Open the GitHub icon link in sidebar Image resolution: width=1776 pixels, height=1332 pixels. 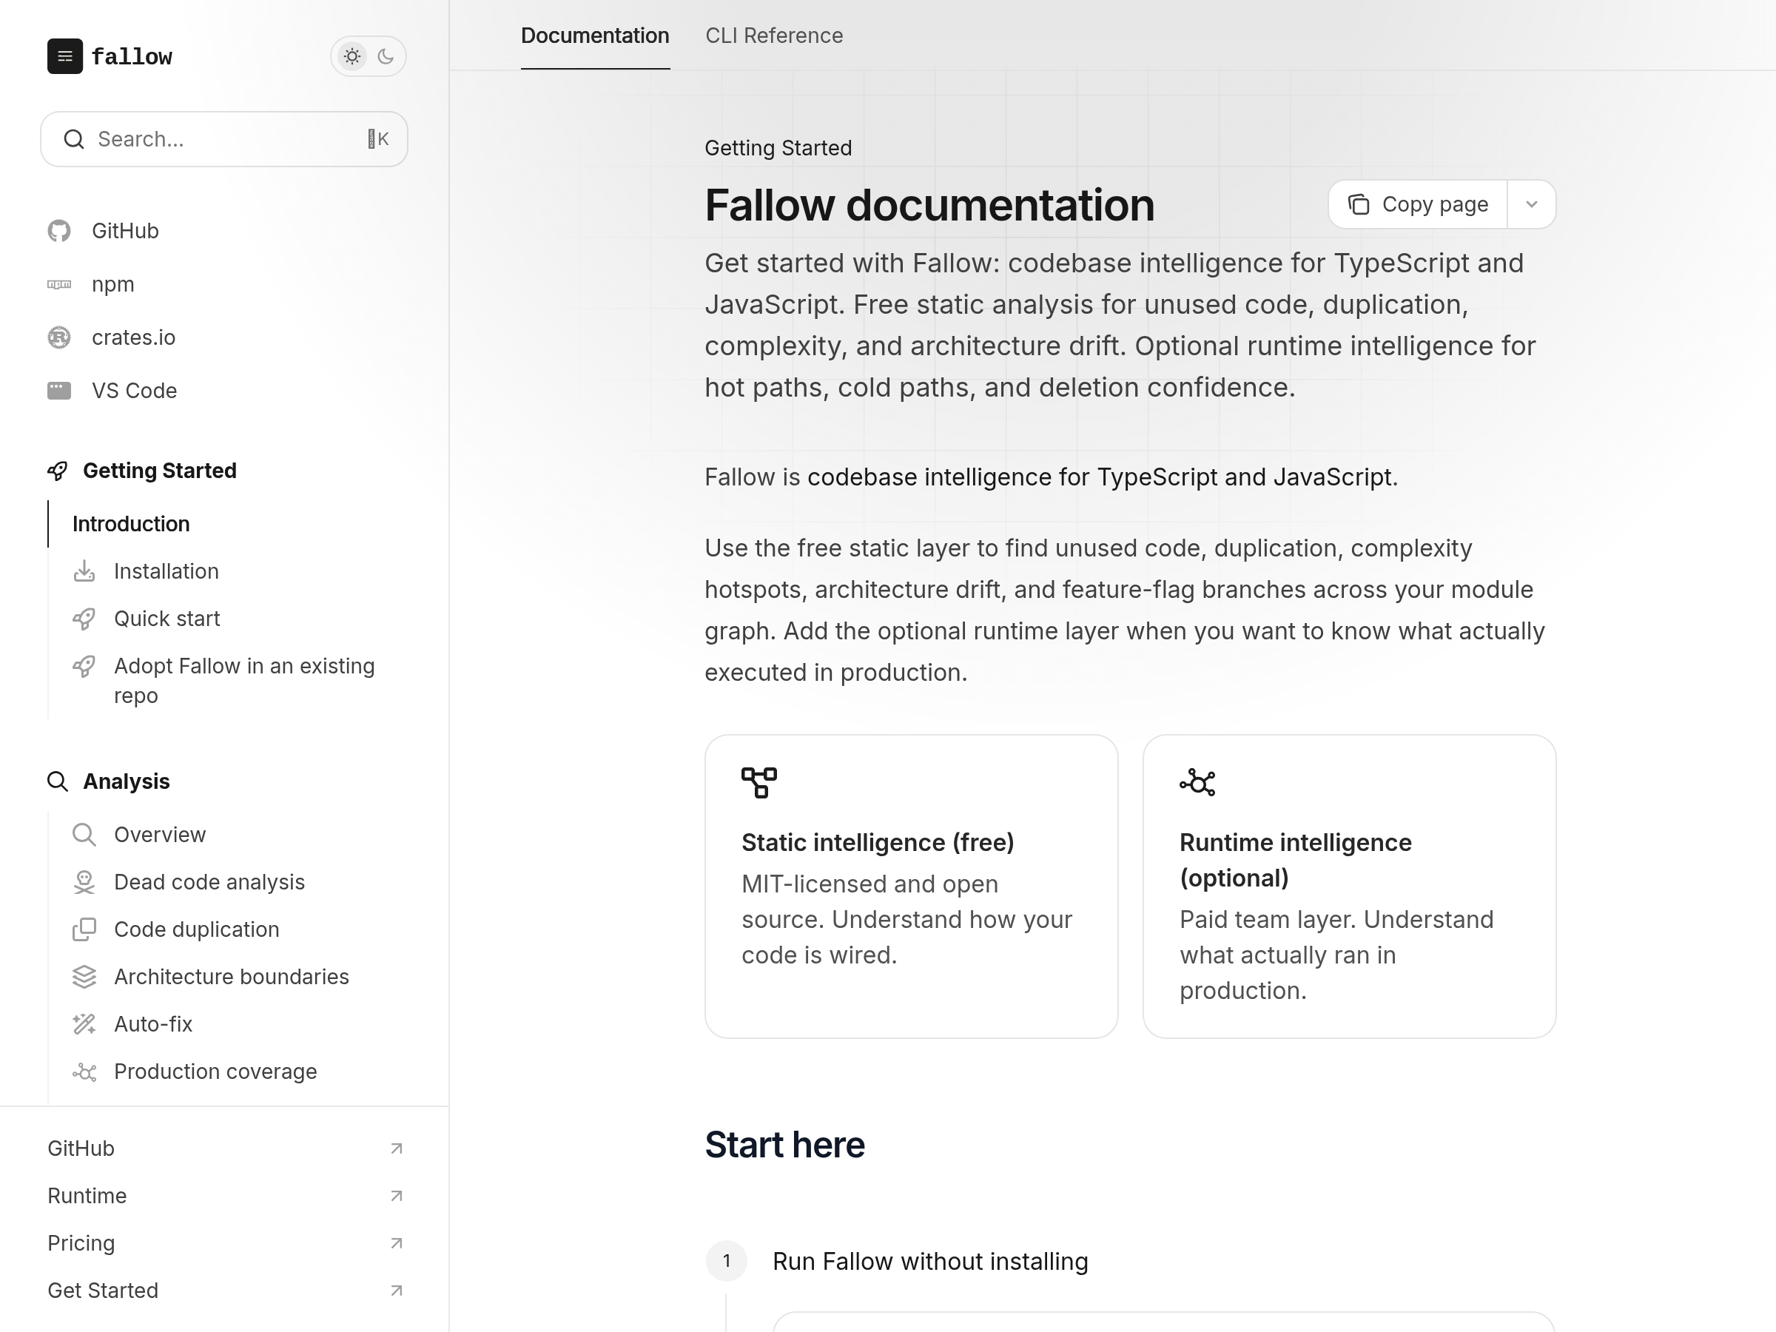point(58,231)
